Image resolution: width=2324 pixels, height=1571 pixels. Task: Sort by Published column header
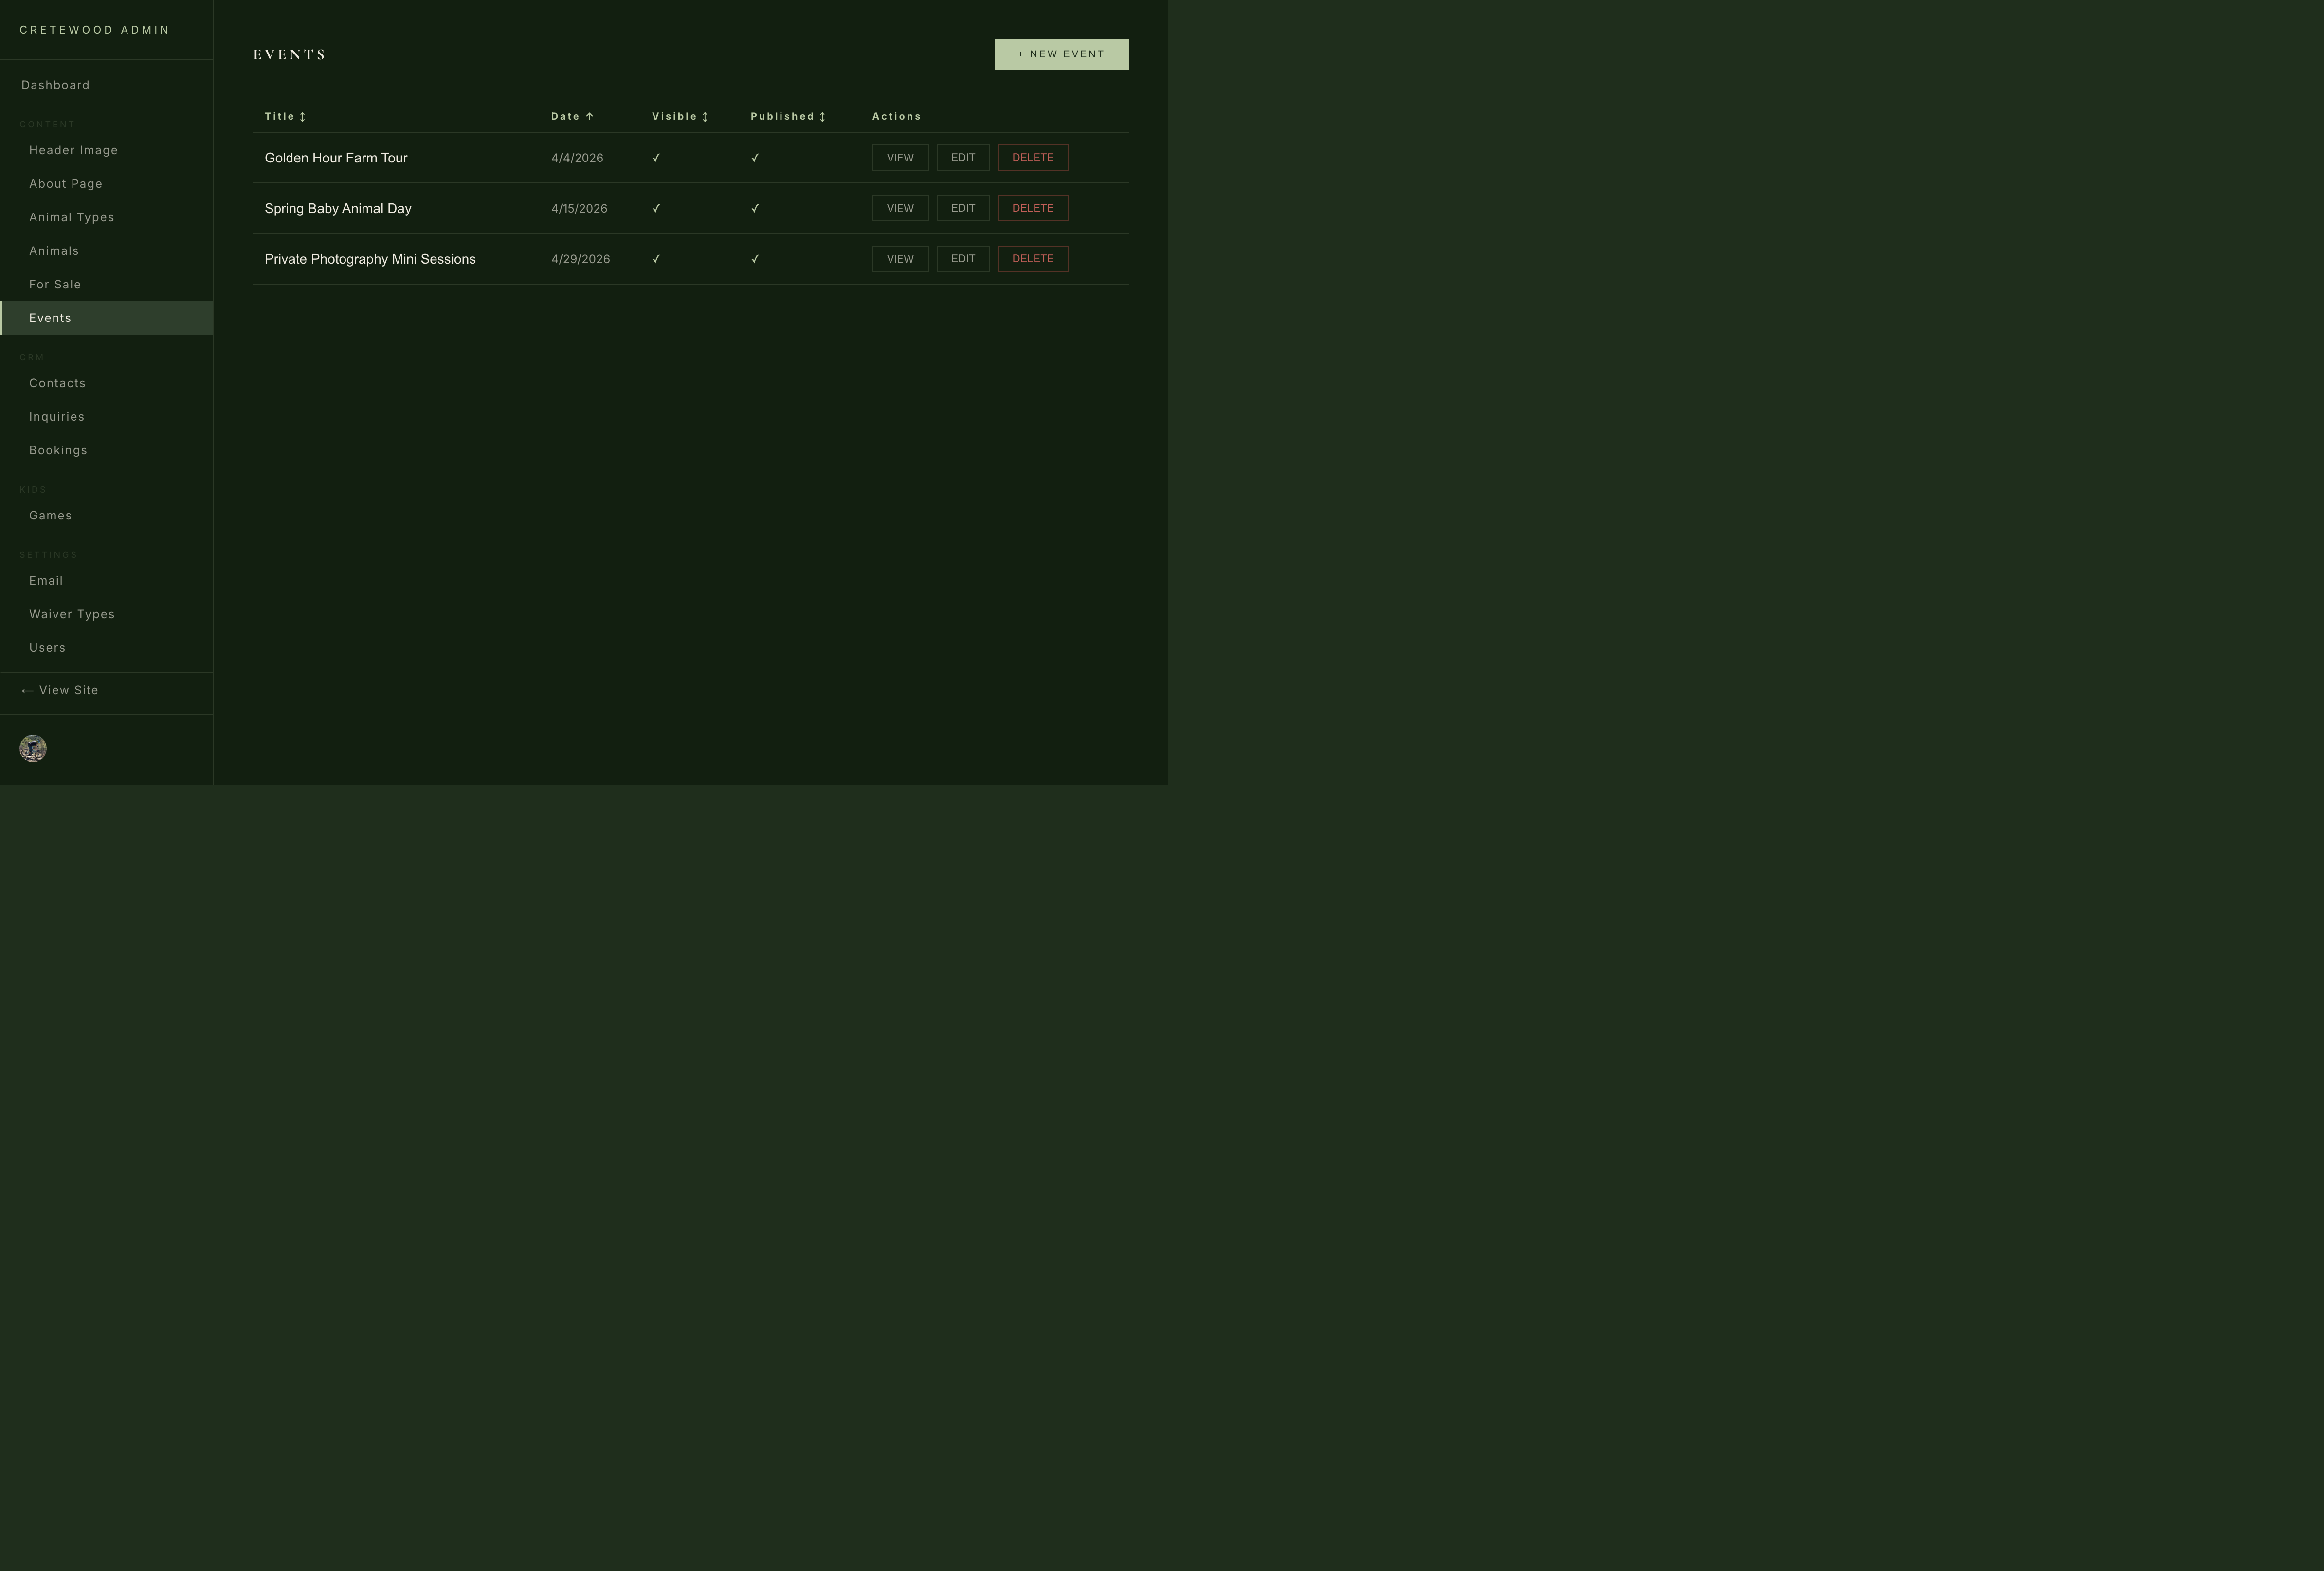click(x=787, y=117)
